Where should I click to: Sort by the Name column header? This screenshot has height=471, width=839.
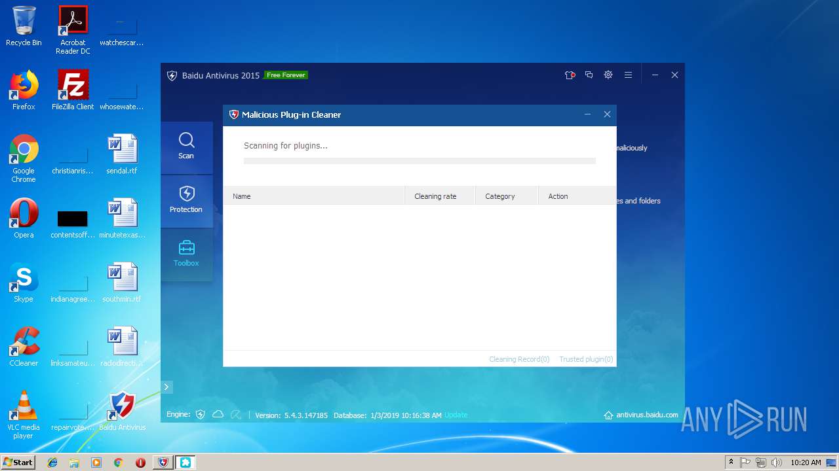click(314, 196)
